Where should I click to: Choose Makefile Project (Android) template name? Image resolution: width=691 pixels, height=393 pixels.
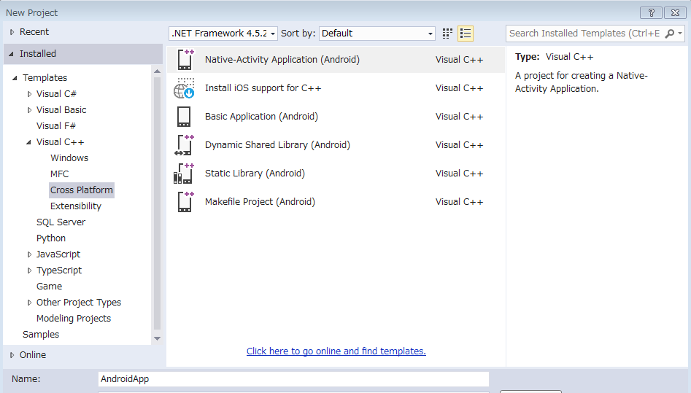point(260,202)
